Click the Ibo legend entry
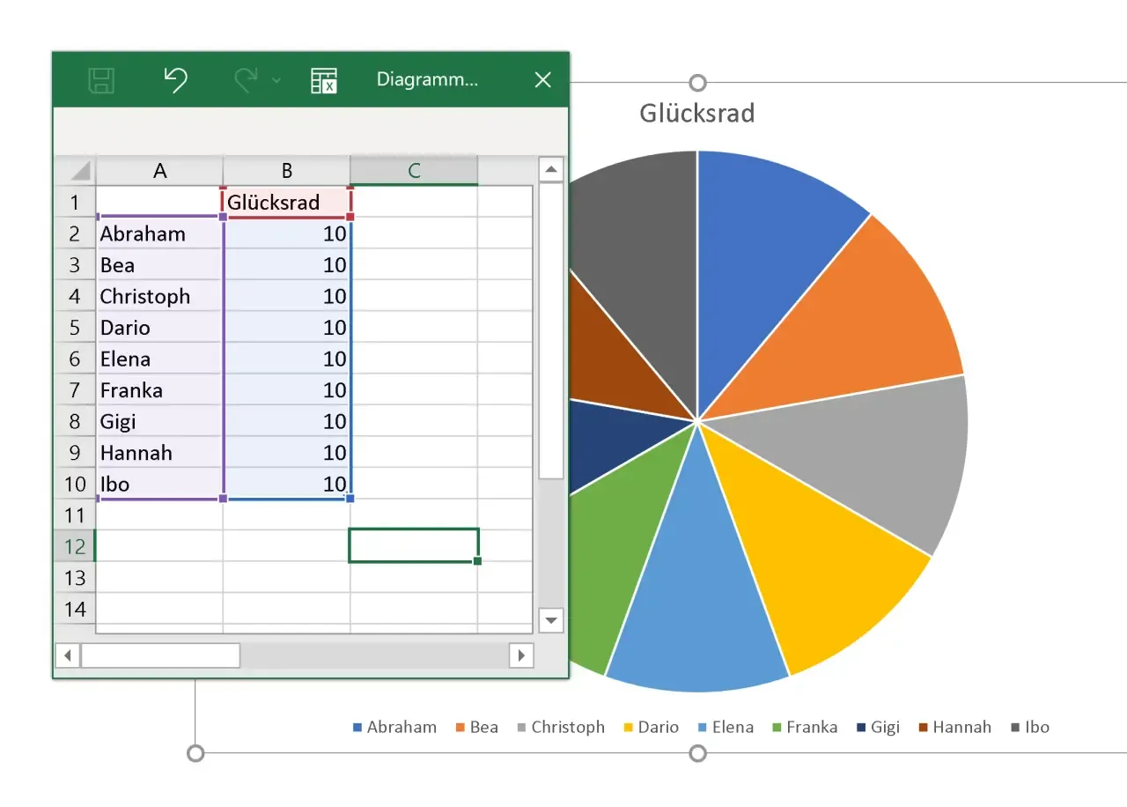 coord(1040,727)
